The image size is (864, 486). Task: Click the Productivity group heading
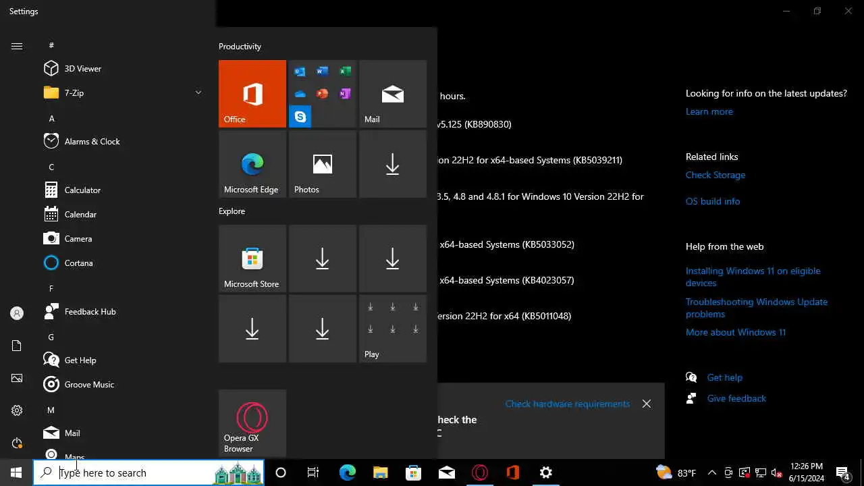240,47
